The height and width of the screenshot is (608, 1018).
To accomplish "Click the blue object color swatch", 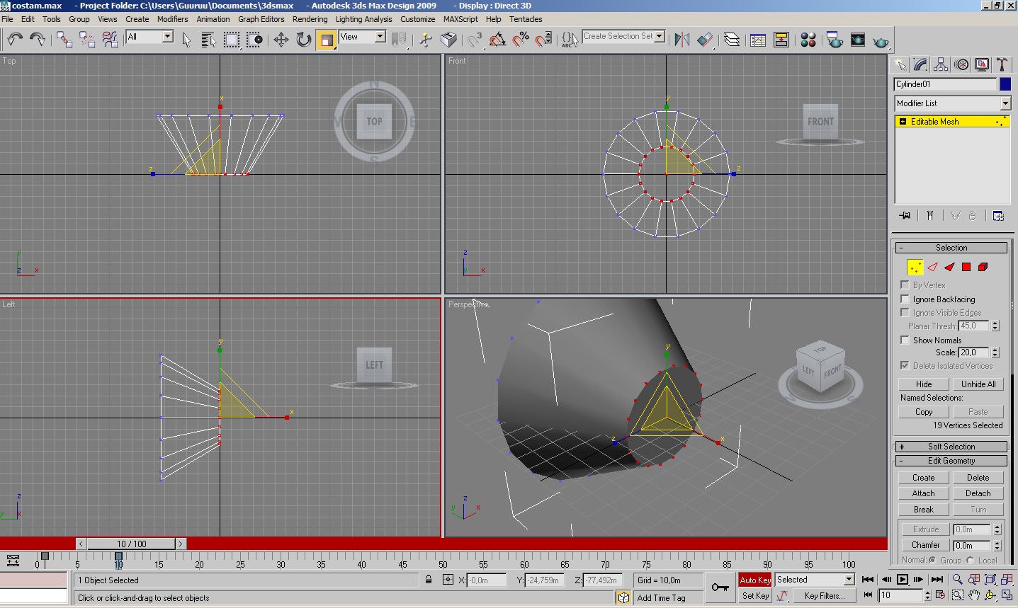I will point(1005,84).
